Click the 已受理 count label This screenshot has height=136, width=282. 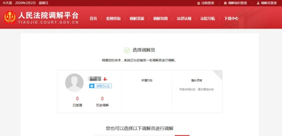point(77,105)
